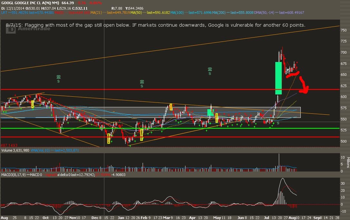350x220 pixels.
Task: Click the 650 price axis label
Action: tap(344, 75)
